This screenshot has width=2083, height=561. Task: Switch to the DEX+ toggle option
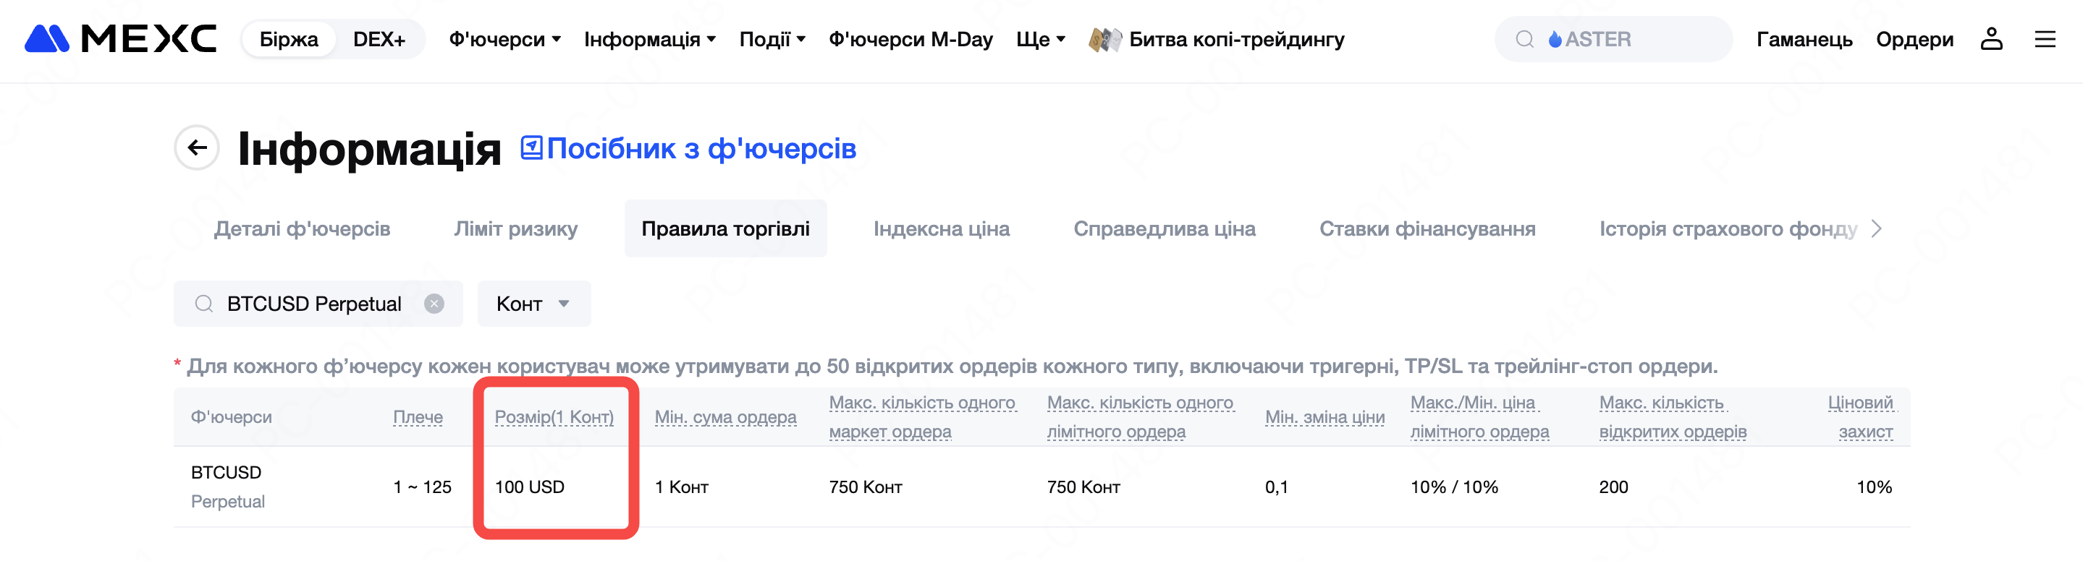point(379,39)
